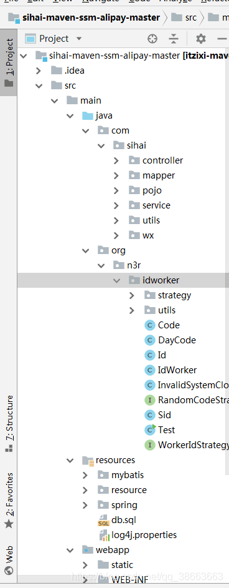The width and height of the screenshot is (229, 588).
Task: Select the mapper package name
Action: [159, 175]
